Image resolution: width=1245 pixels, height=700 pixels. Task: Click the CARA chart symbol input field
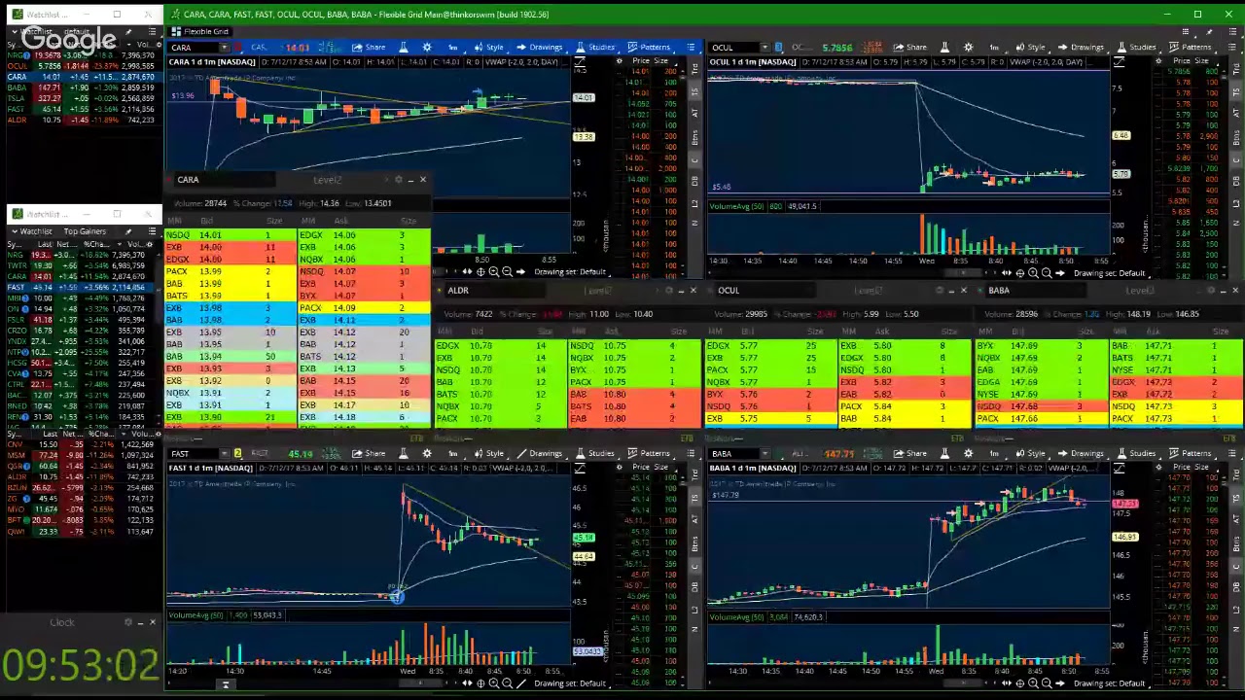tap(193, 47)
